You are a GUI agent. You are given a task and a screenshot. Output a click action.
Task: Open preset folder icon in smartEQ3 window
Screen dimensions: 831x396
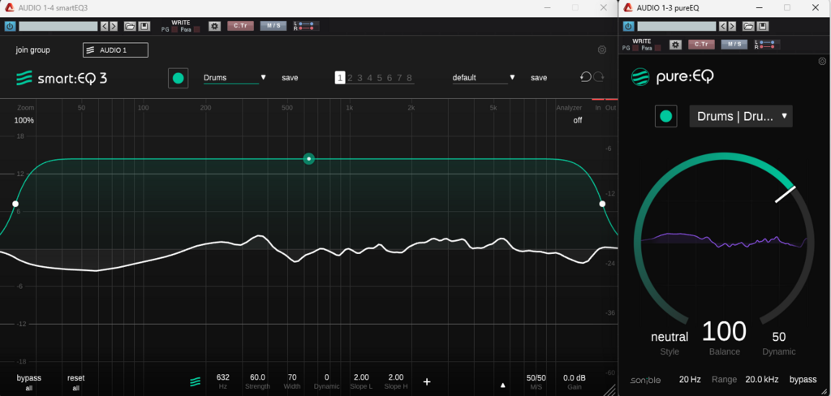point(130,26)
